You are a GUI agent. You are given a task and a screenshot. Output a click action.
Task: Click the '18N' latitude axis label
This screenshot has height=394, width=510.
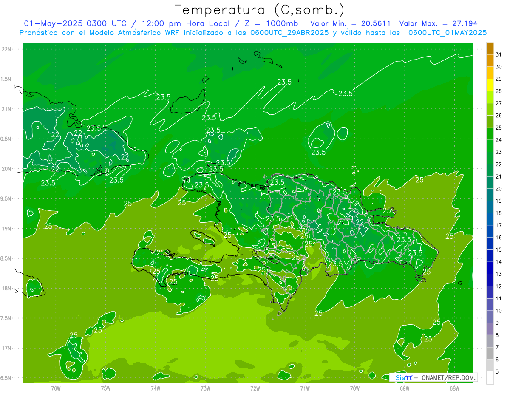click(x=7, y=288)
